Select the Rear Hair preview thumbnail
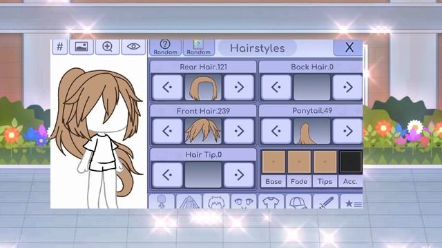The width and height of the screenshot is (442, 248). tap(203, 87)
